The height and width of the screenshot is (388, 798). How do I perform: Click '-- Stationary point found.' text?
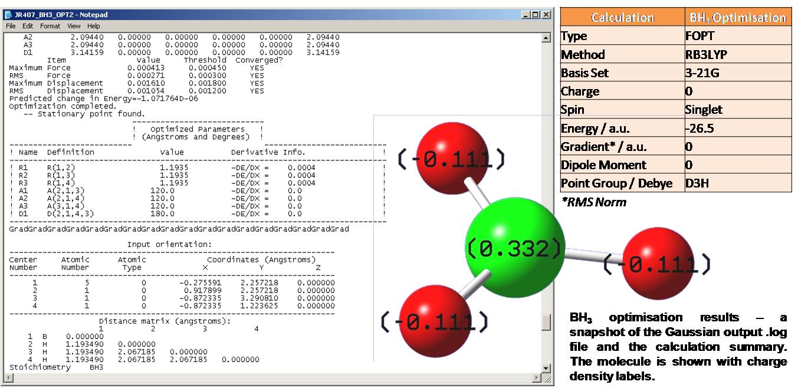click(x=84, y=114)
